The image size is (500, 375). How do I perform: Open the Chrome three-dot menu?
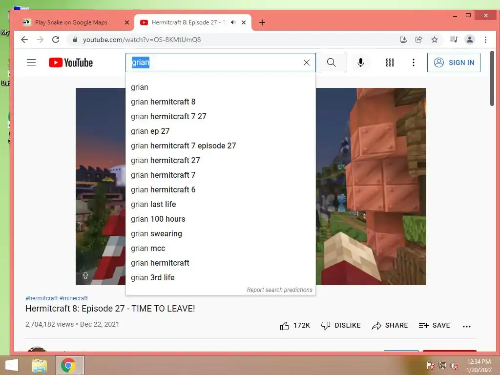[x=486, y=40]
